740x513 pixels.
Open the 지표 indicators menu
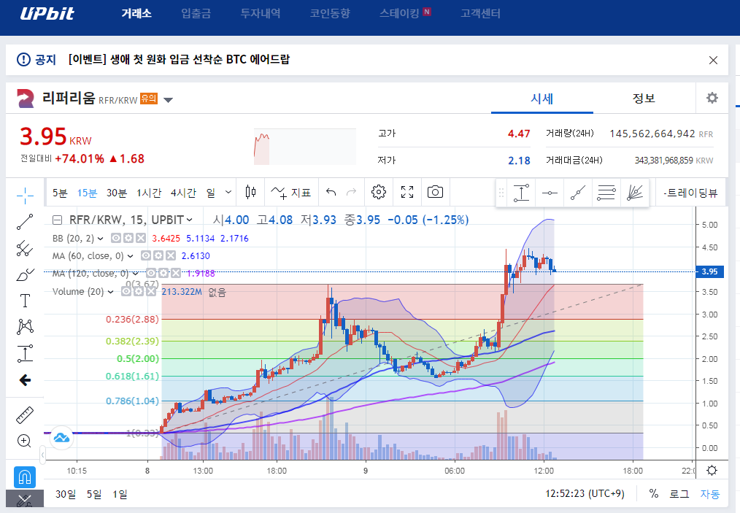(x=290, y=193)
